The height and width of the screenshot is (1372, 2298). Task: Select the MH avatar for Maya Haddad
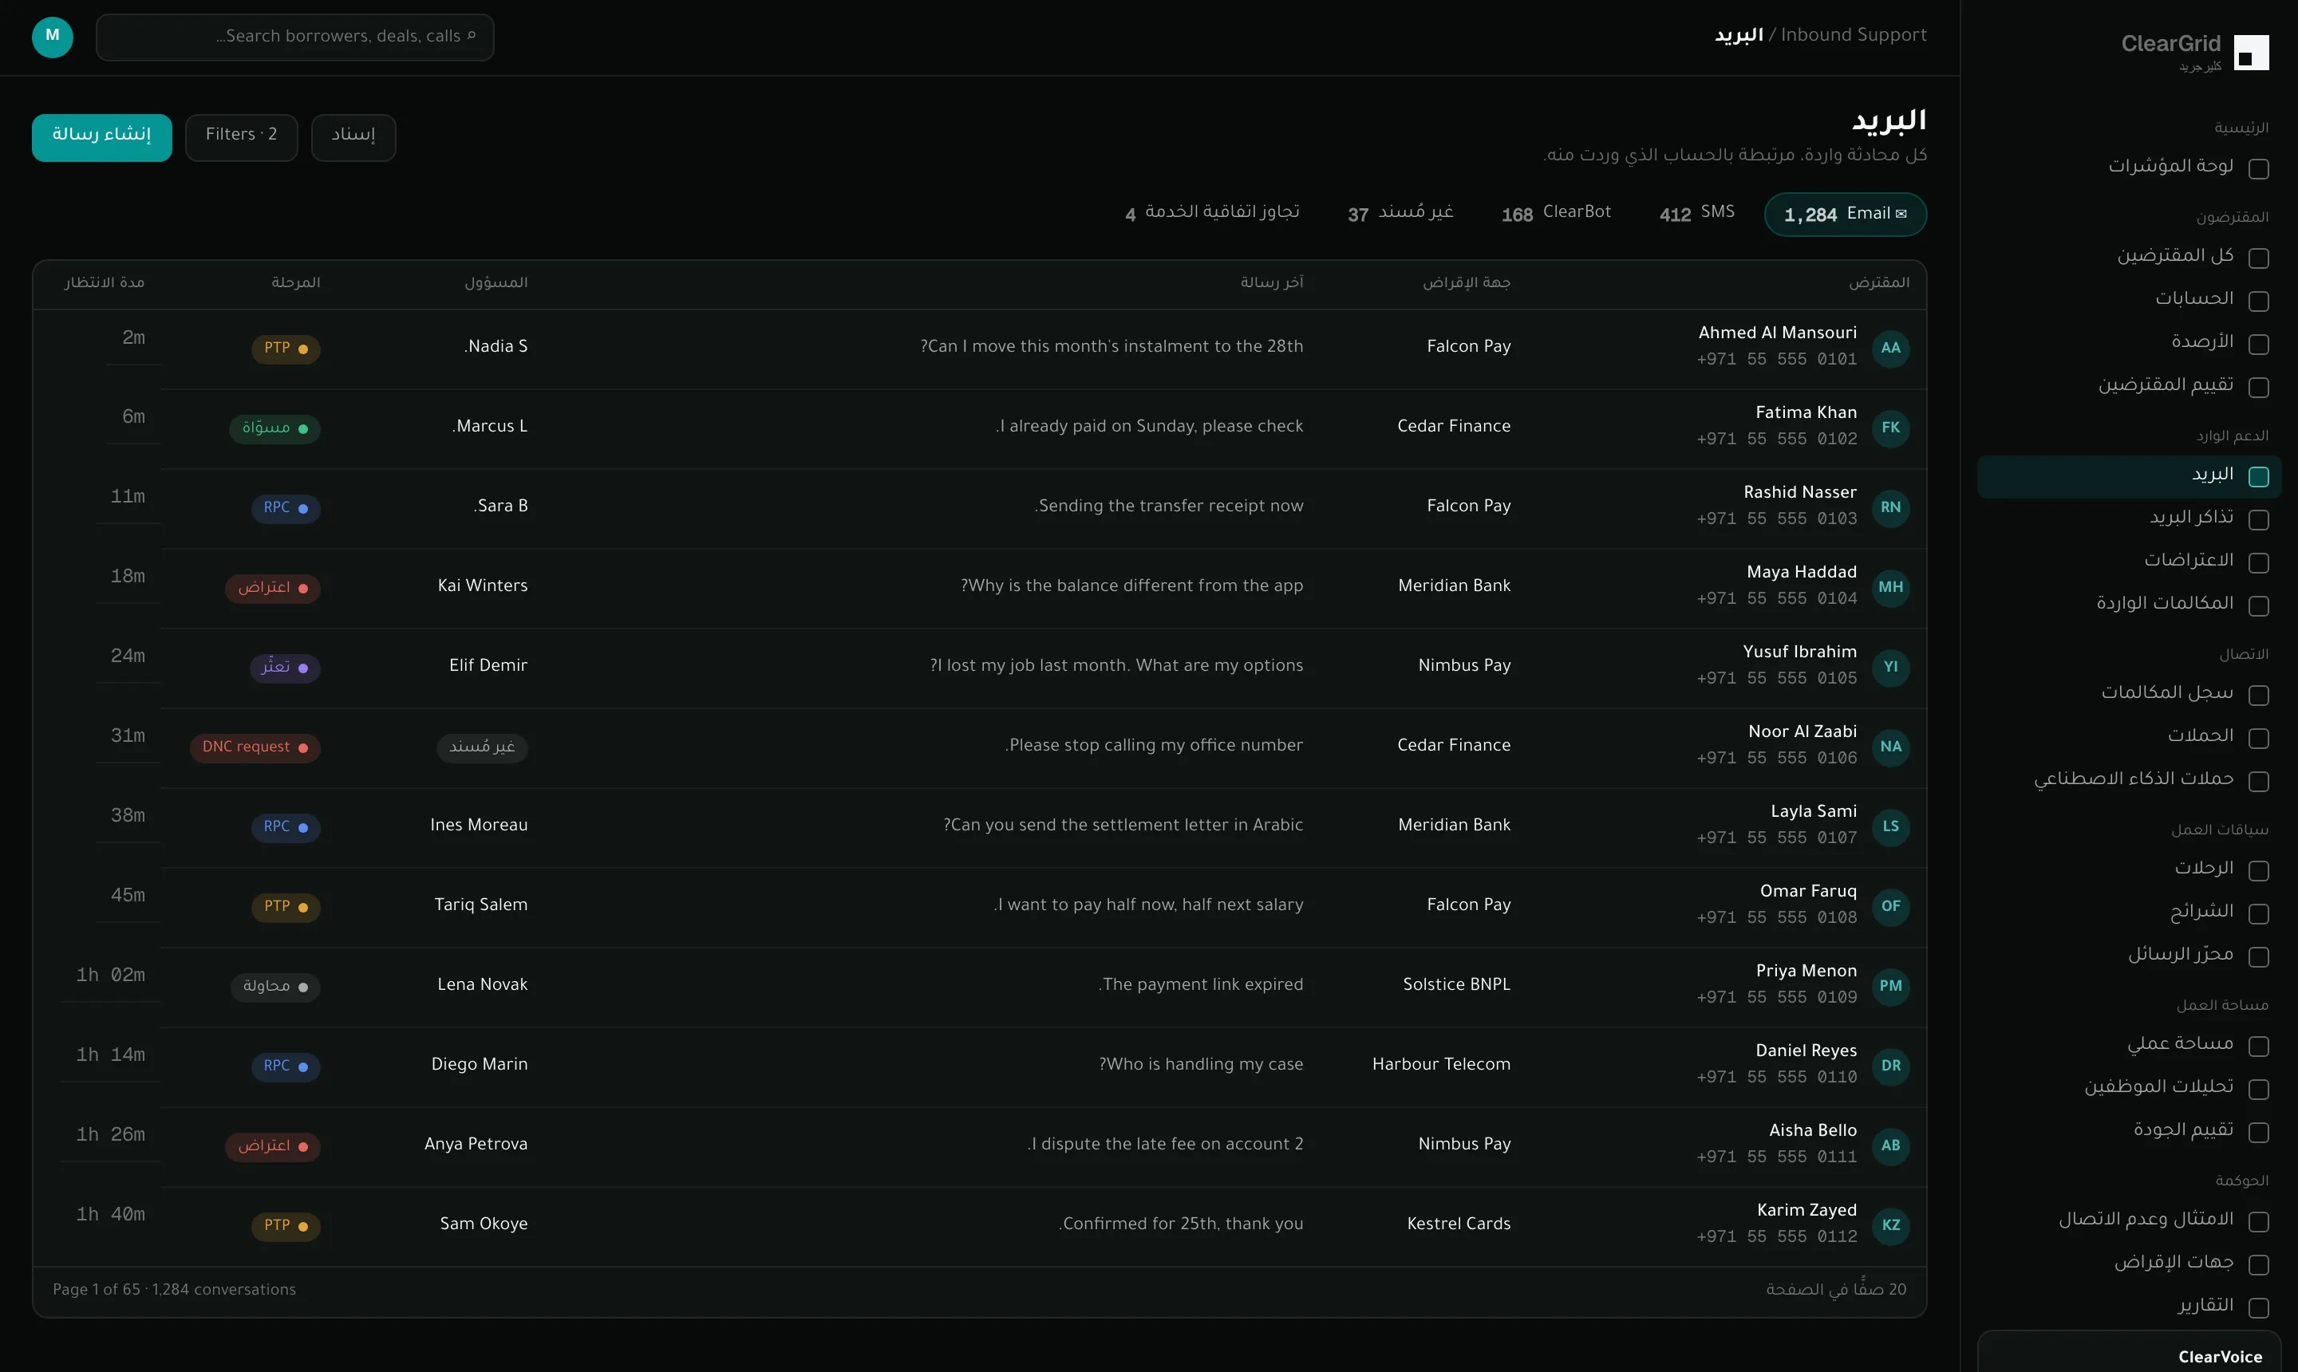click(1890, 588)
